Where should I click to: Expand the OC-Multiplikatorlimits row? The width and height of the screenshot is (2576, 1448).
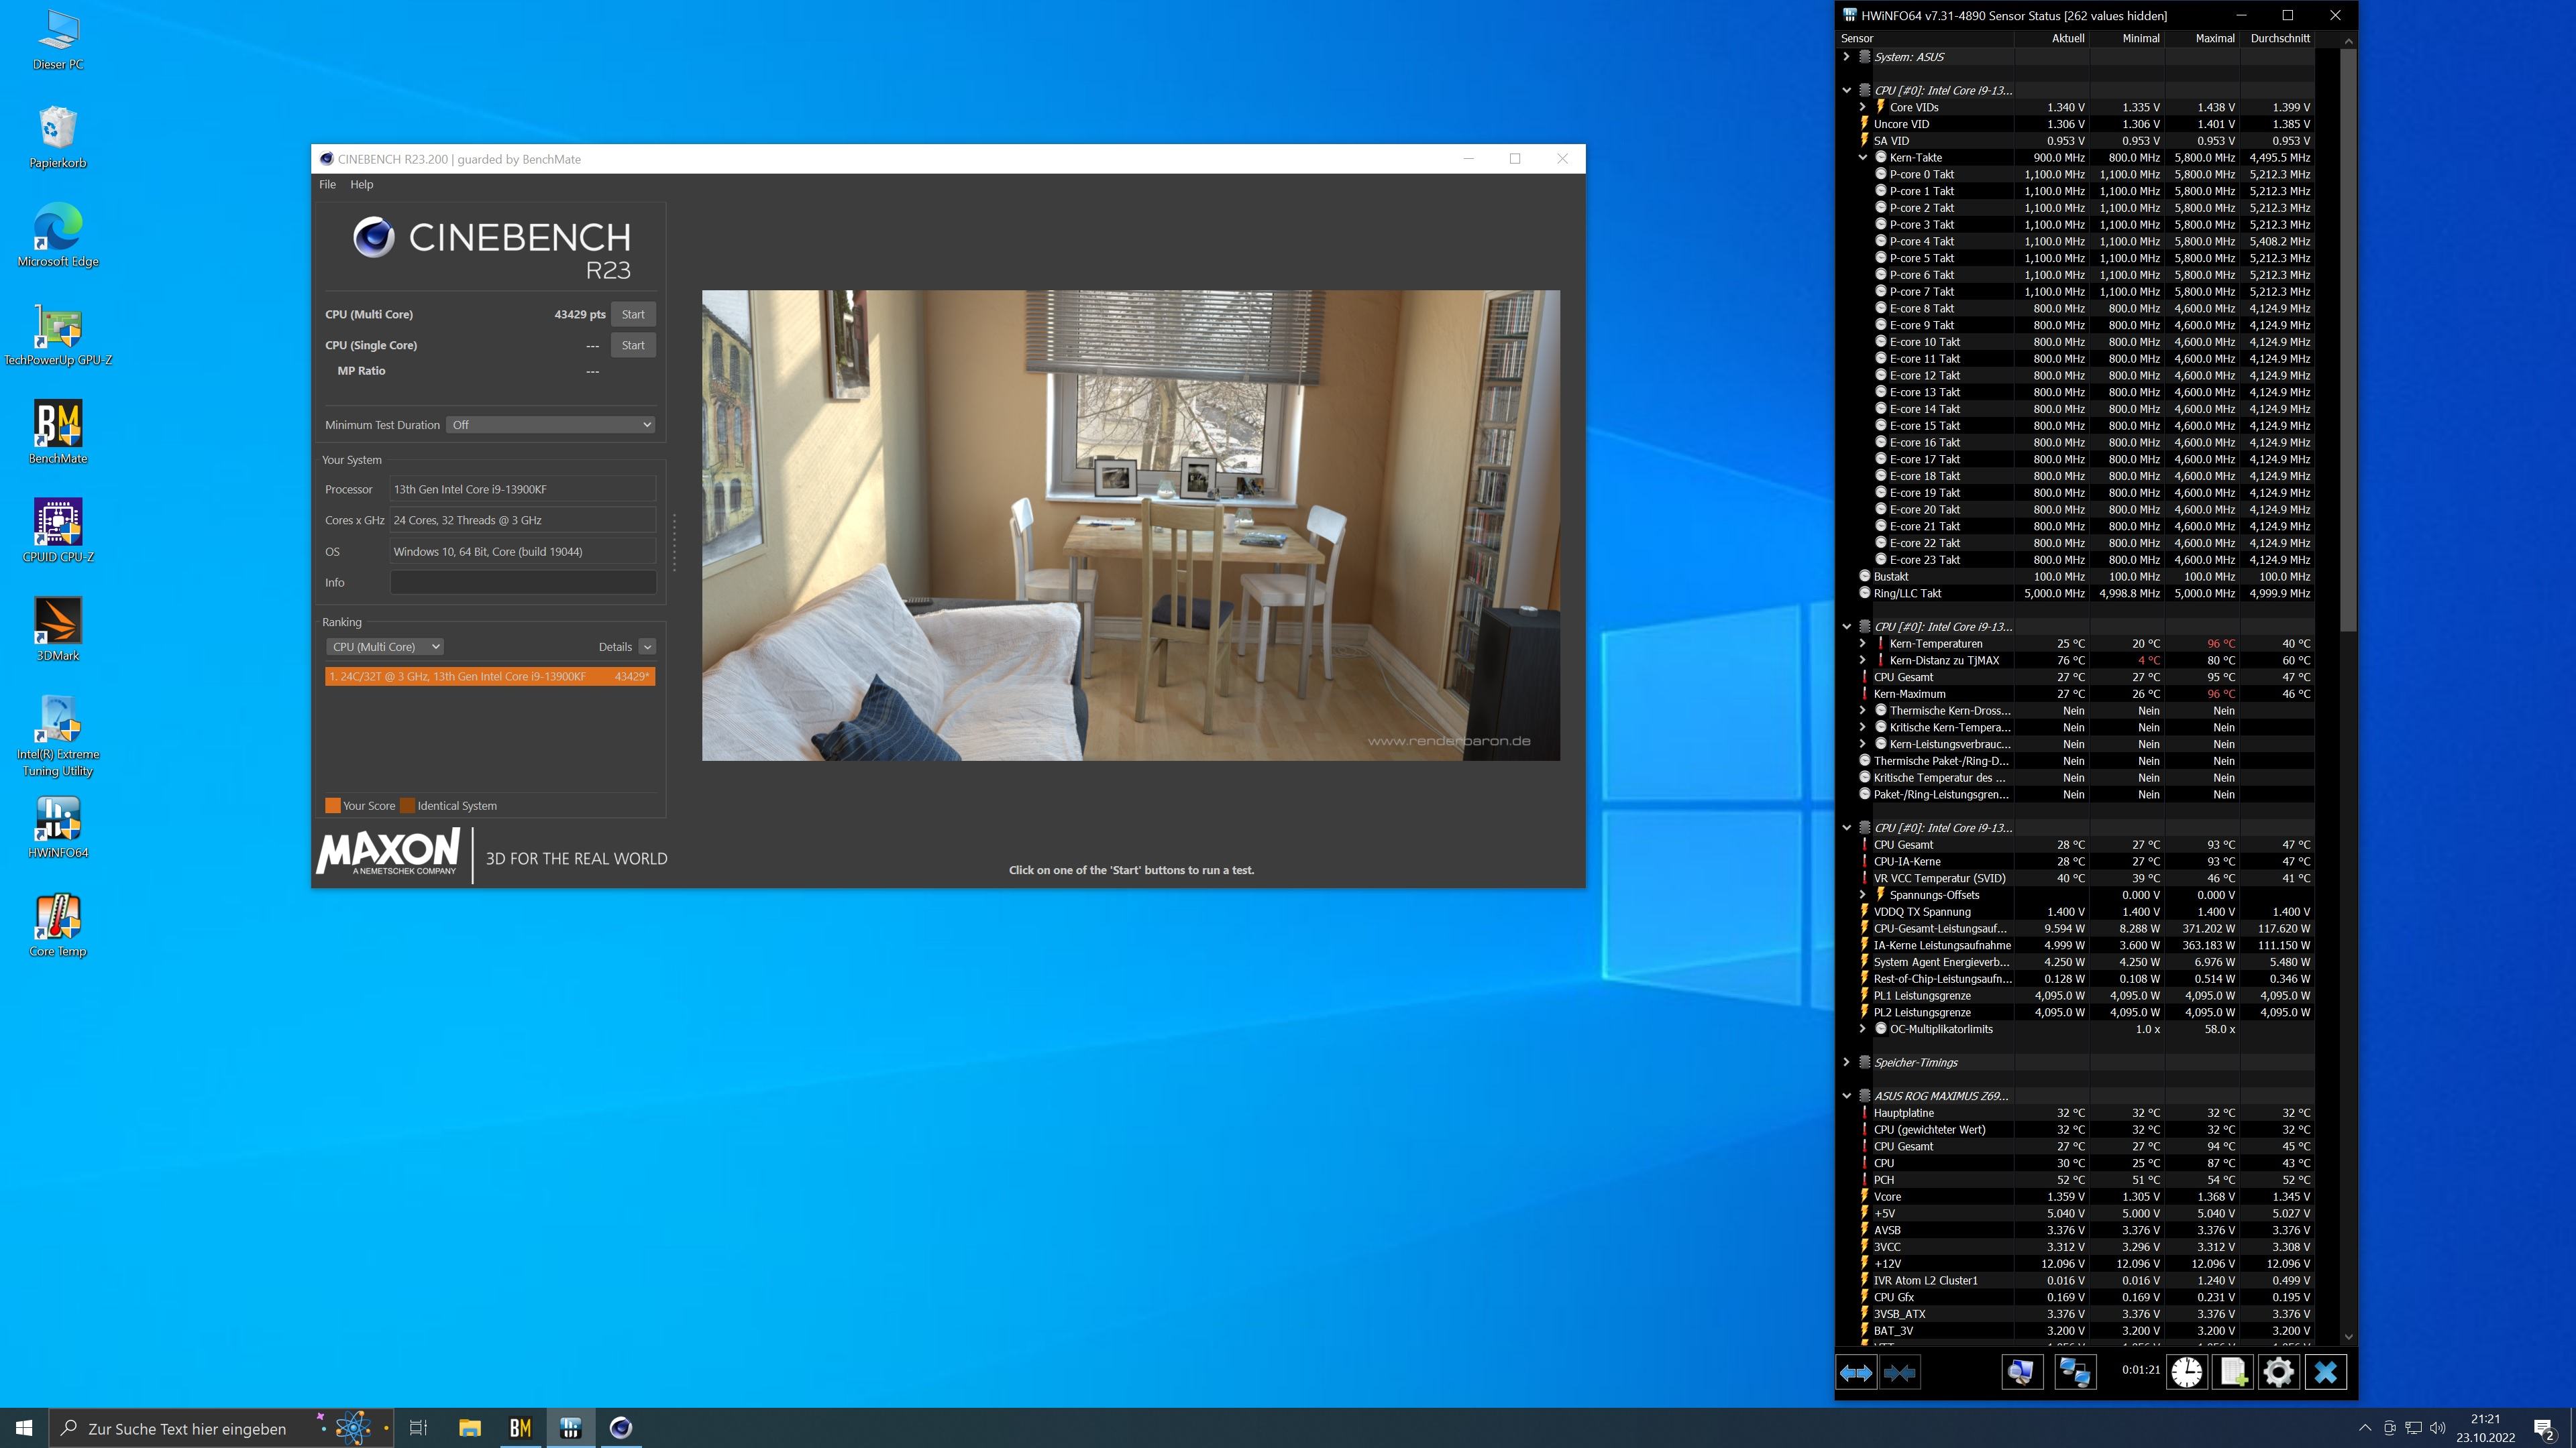point(1863,1029)
